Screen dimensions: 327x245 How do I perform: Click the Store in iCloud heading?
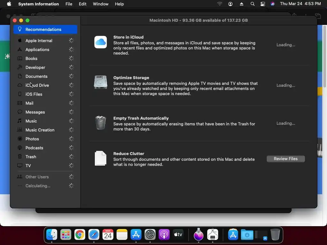click(128, 37)
